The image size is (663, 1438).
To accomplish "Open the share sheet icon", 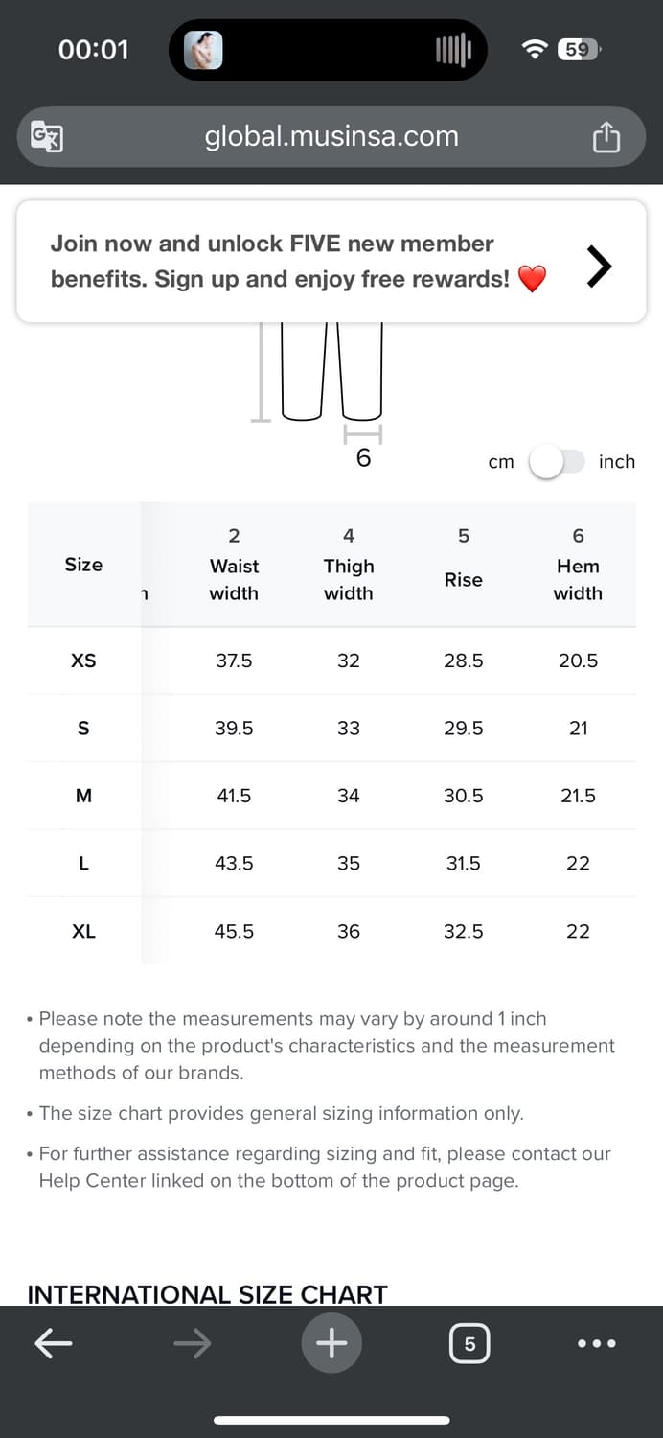I will click(x=606, y=137).
